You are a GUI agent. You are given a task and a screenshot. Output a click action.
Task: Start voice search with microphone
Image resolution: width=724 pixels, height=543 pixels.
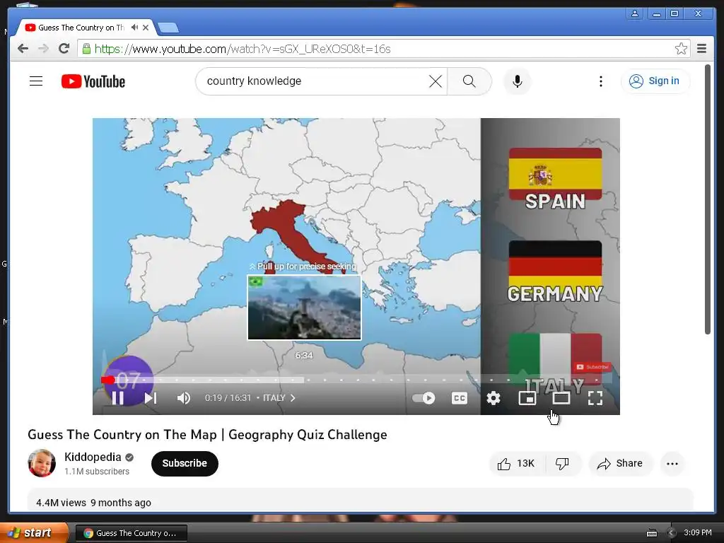pyautogui.click(x=517, y=81)
